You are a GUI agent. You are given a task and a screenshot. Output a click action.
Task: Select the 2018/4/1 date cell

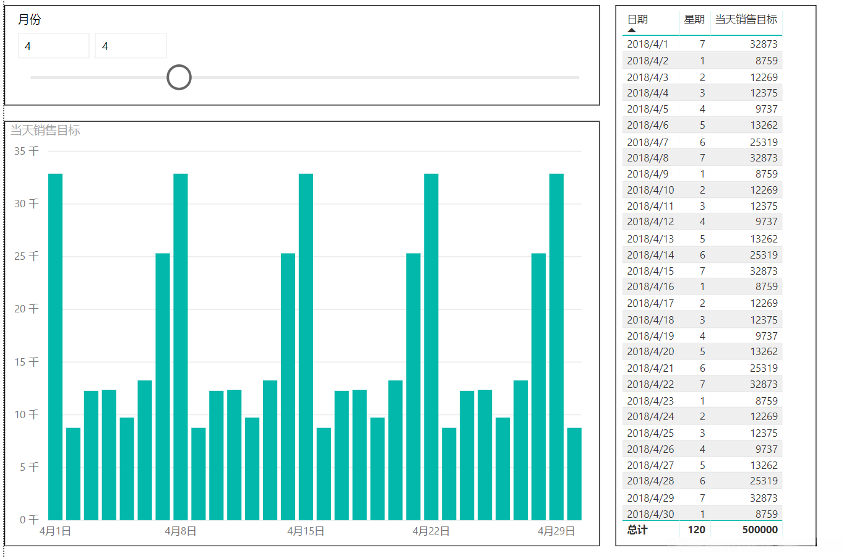tap(647, 44)
